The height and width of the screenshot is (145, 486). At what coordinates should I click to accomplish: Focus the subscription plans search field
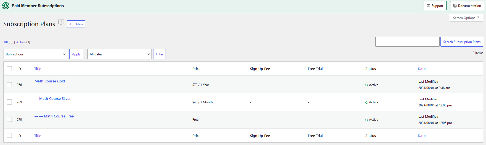(x=407, y=42)
